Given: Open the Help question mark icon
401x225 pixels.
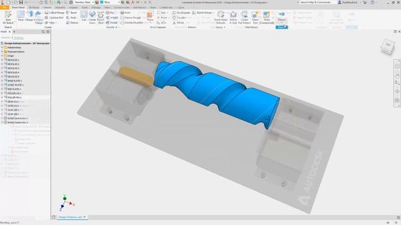Looking at the screenshot, I should (x=372, y=2).
